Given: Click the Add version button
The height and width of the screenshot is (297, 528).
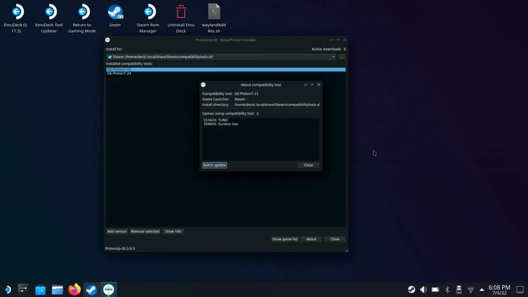Looking at the screenshot, I should point(117,232).
